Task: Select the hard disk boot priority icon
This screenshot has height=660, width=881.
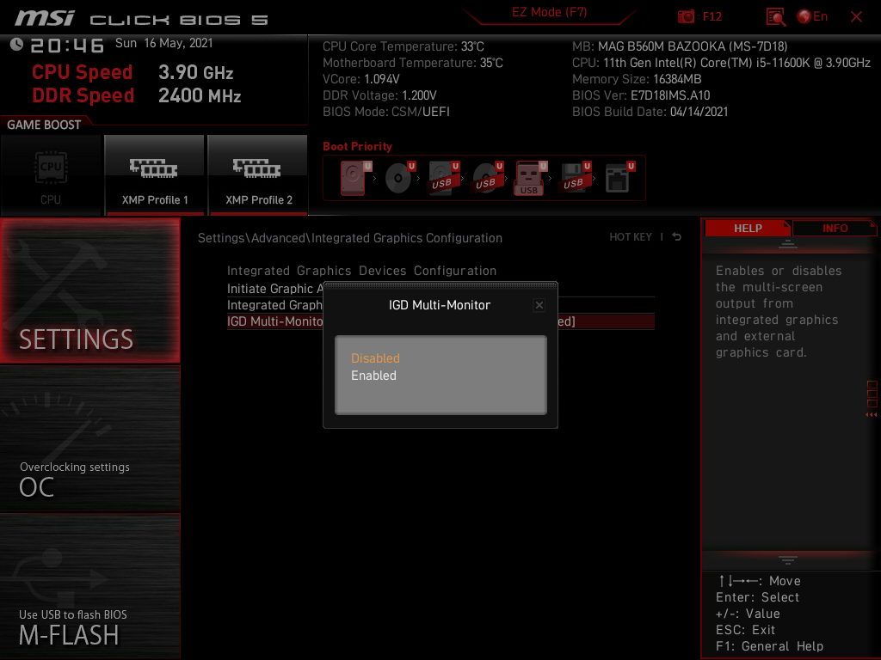Action: pyautogui.click(x=355, y=178)
